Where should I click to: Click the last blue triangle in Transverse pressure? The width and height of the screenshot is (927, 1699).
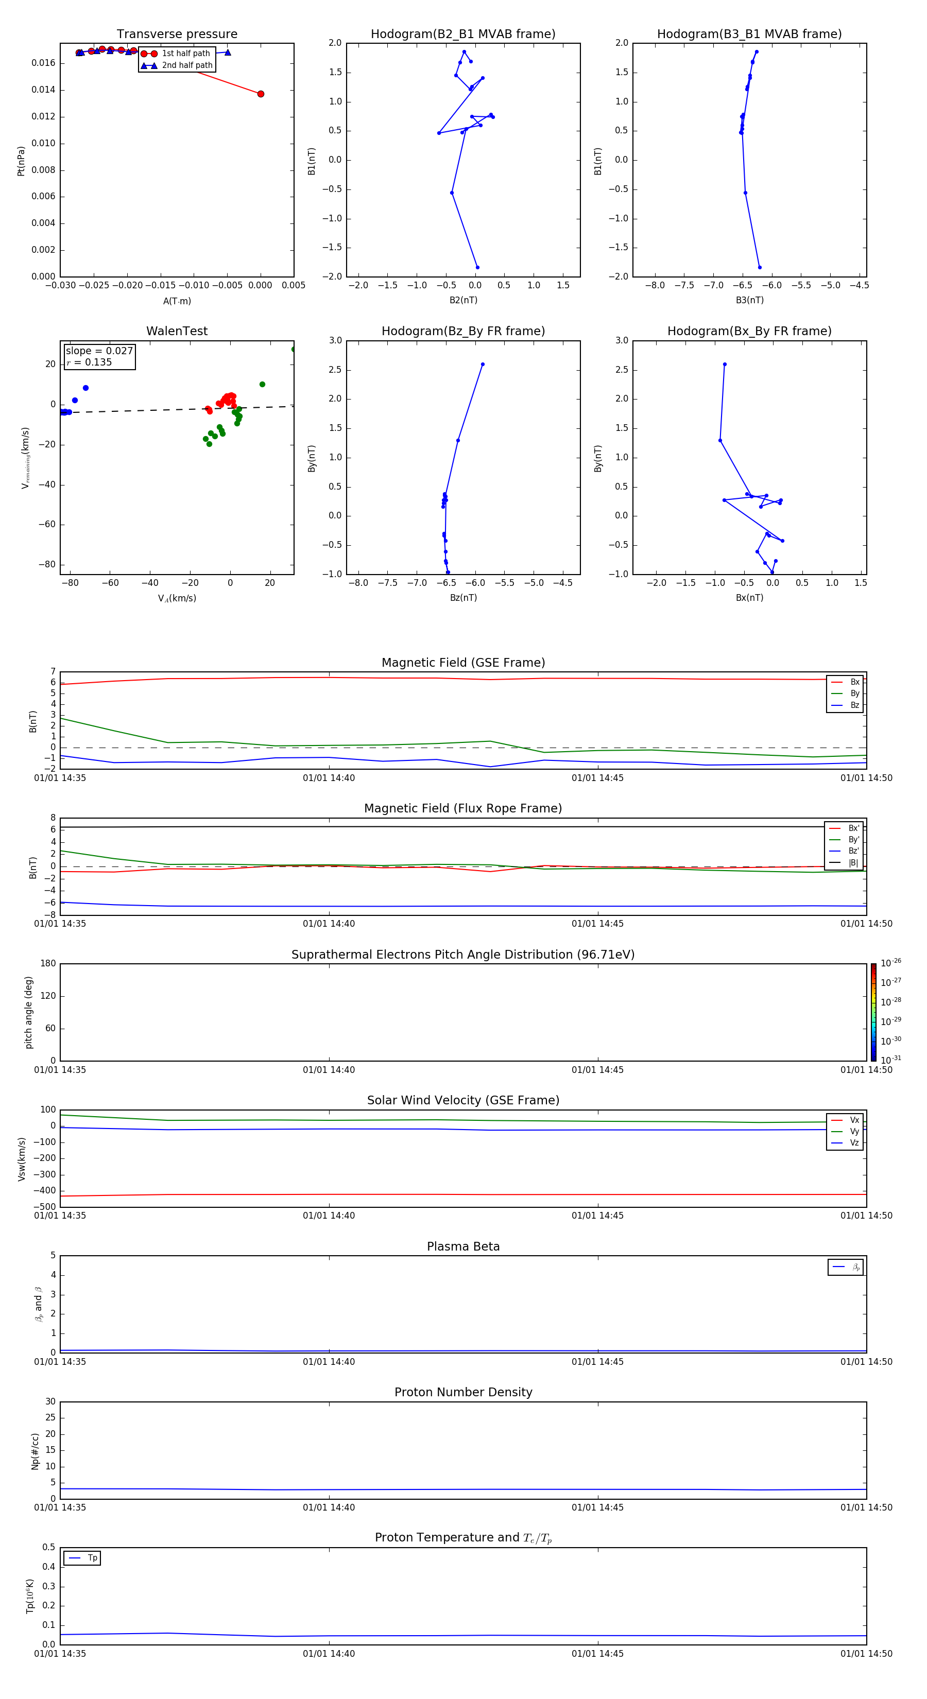click(x=228, y=52)
